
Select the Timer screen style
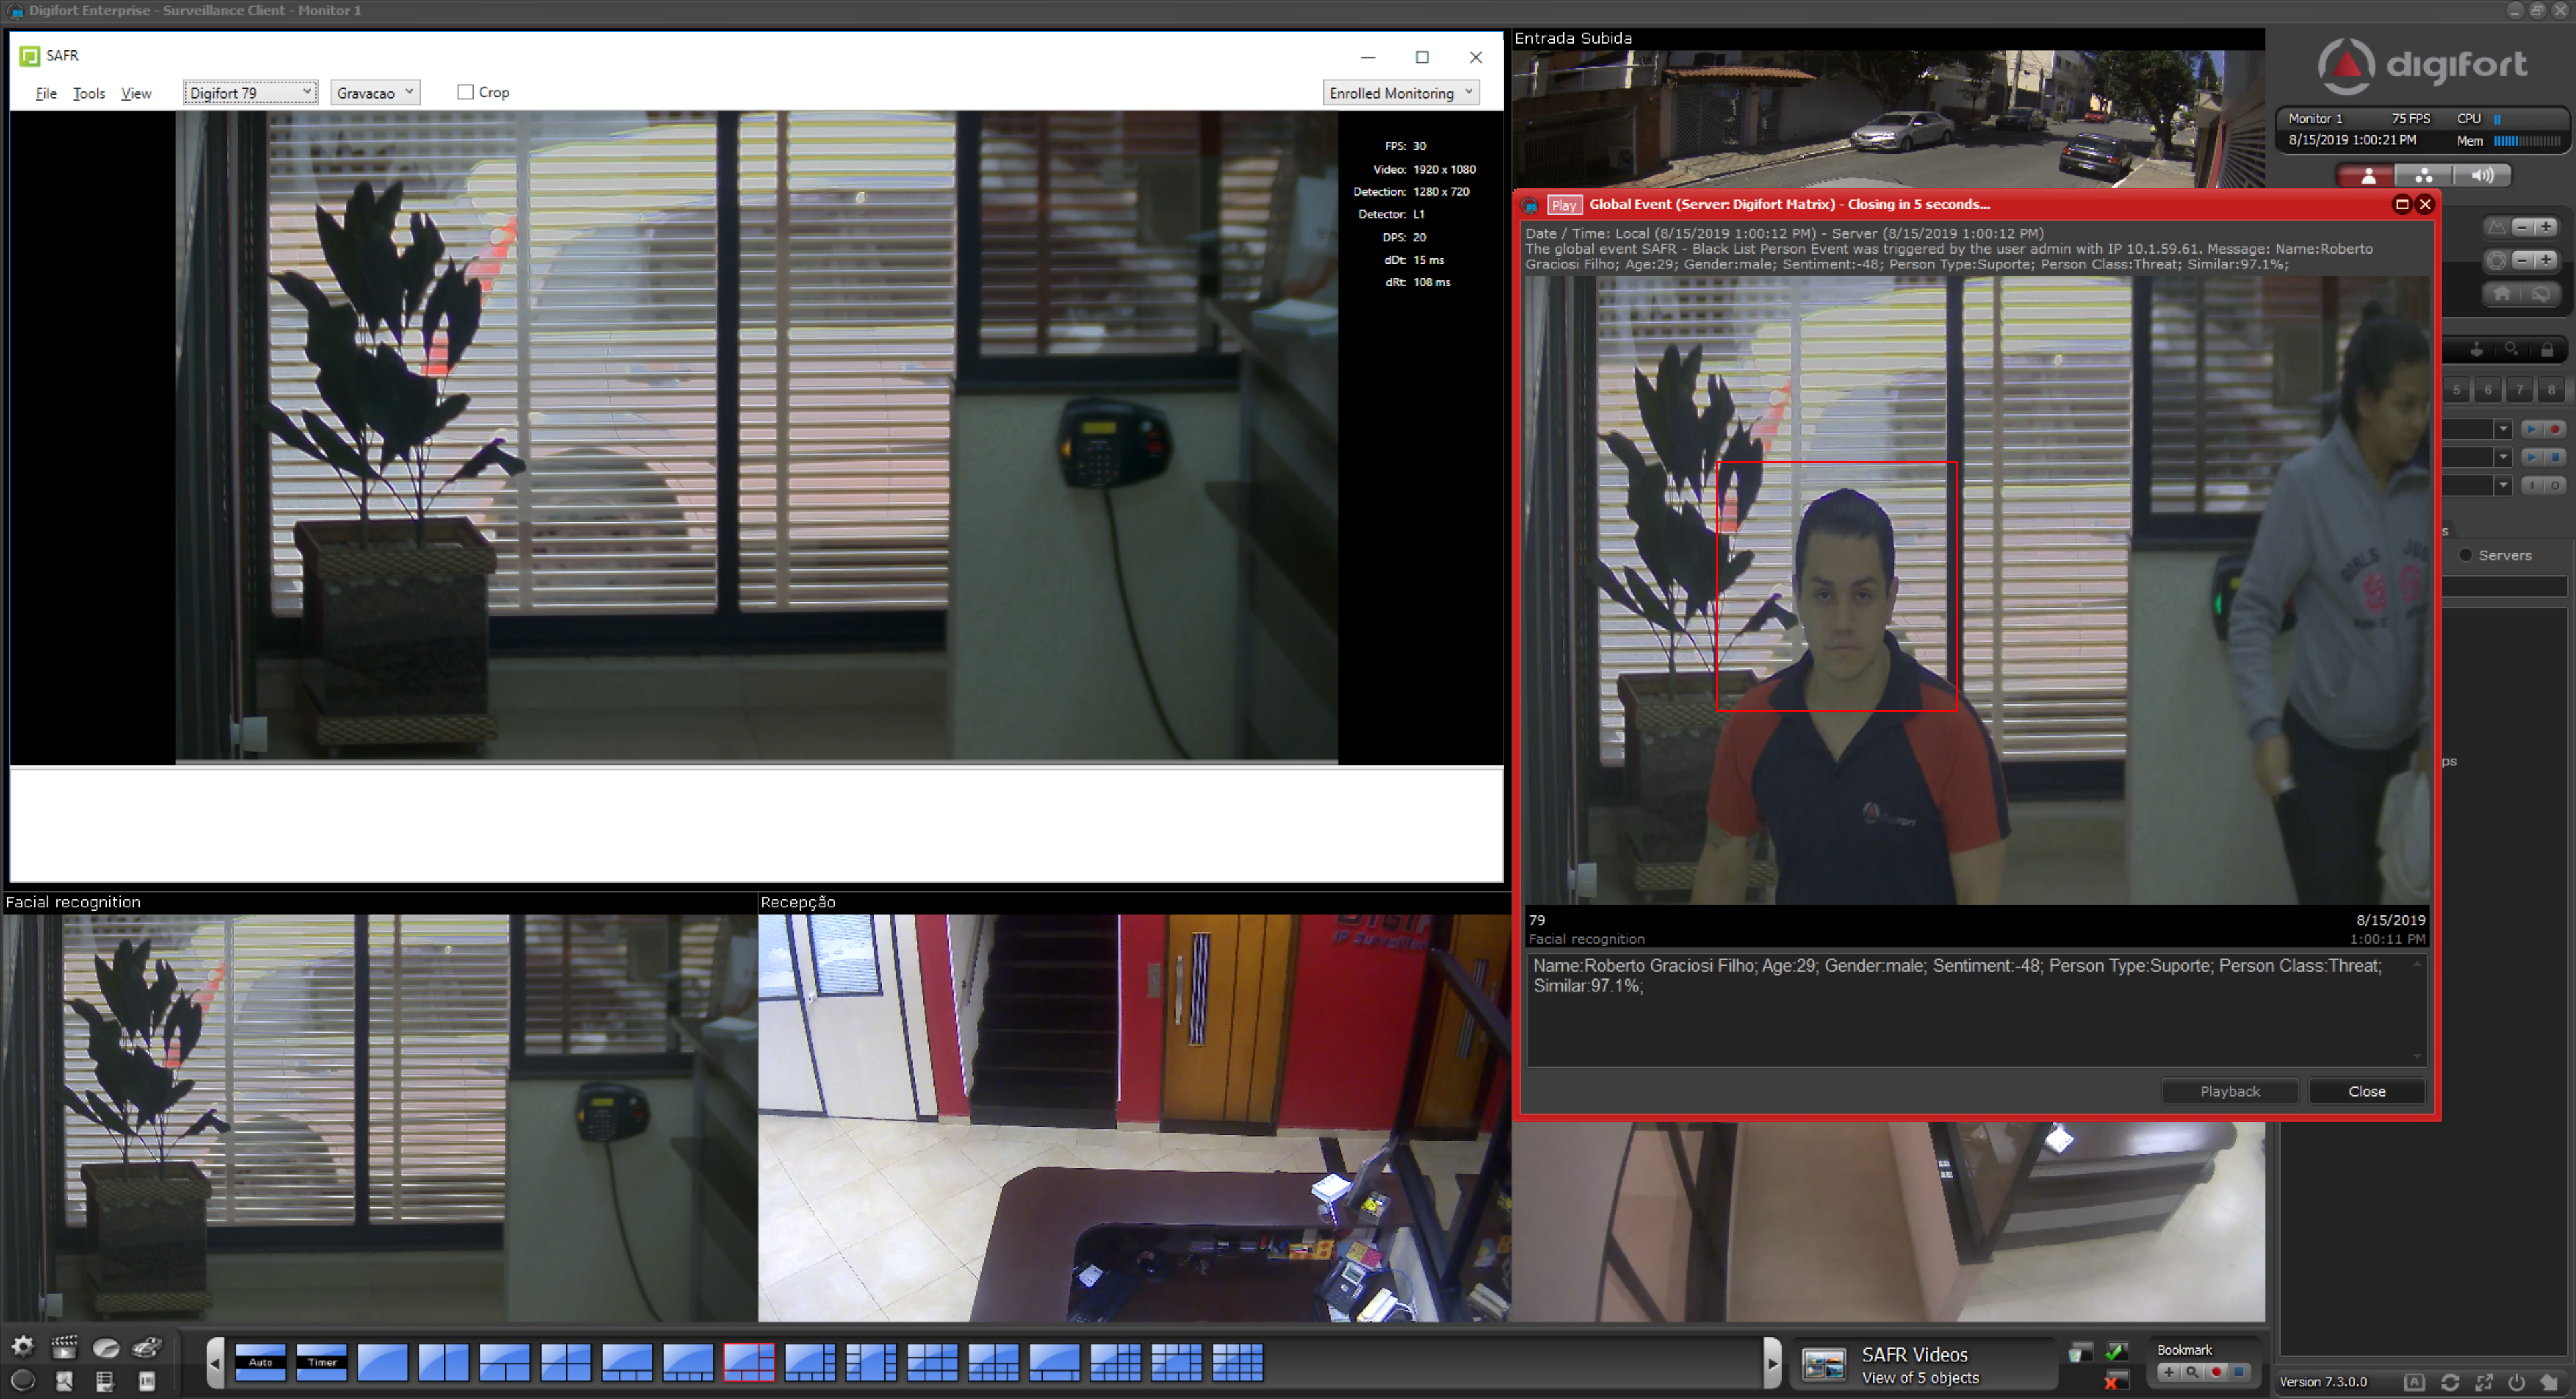click(x=322, y=1362)
